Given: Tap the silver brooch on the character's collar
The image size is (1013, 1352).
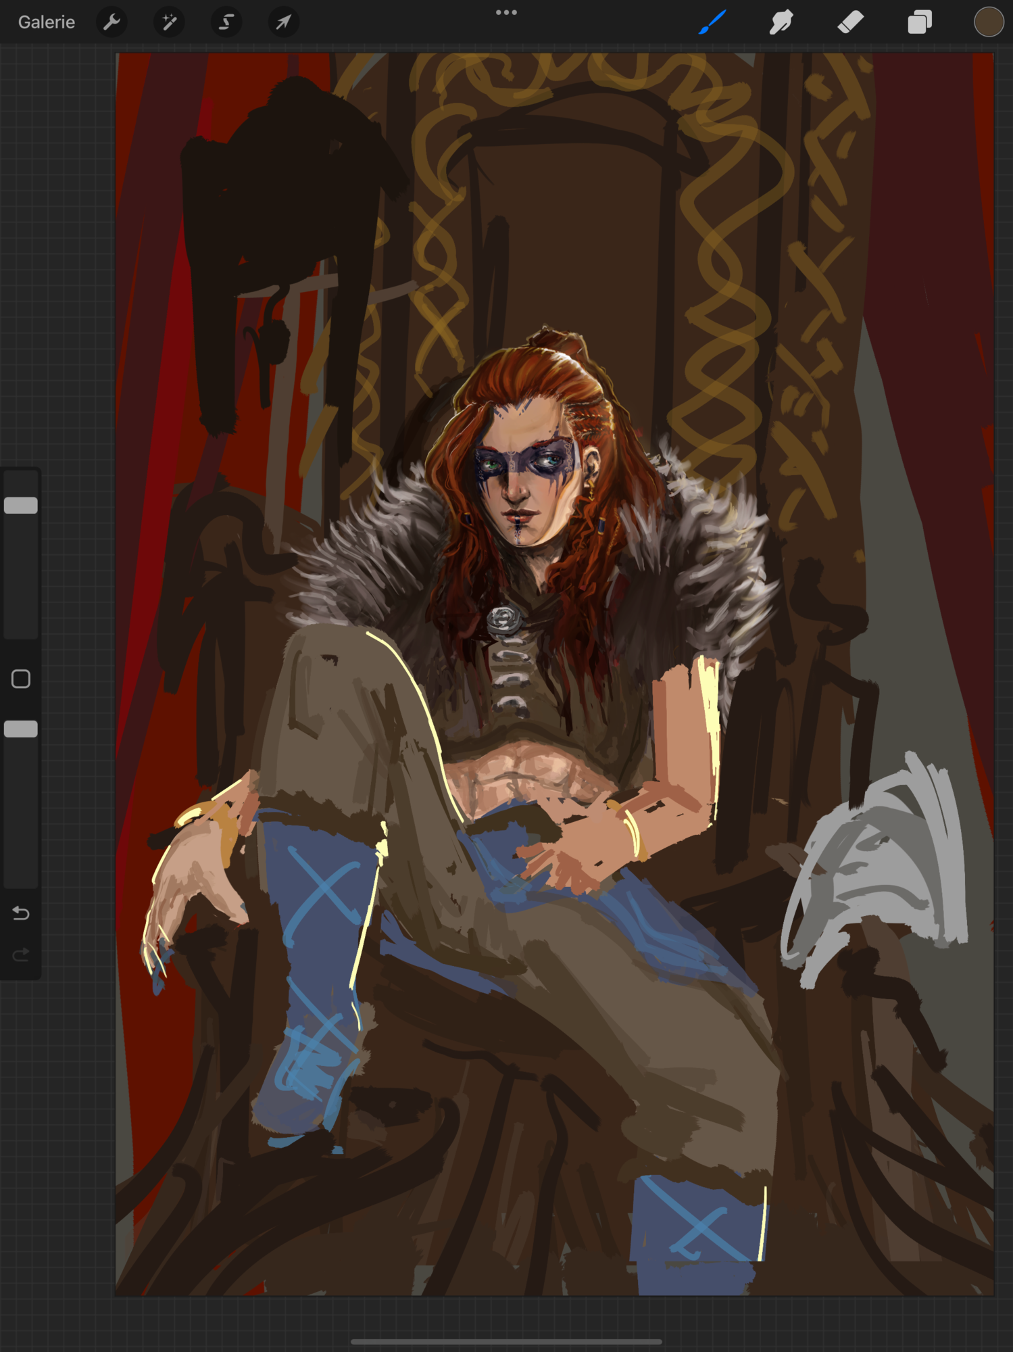Looking at the screenshot, I should click(502, 619).
